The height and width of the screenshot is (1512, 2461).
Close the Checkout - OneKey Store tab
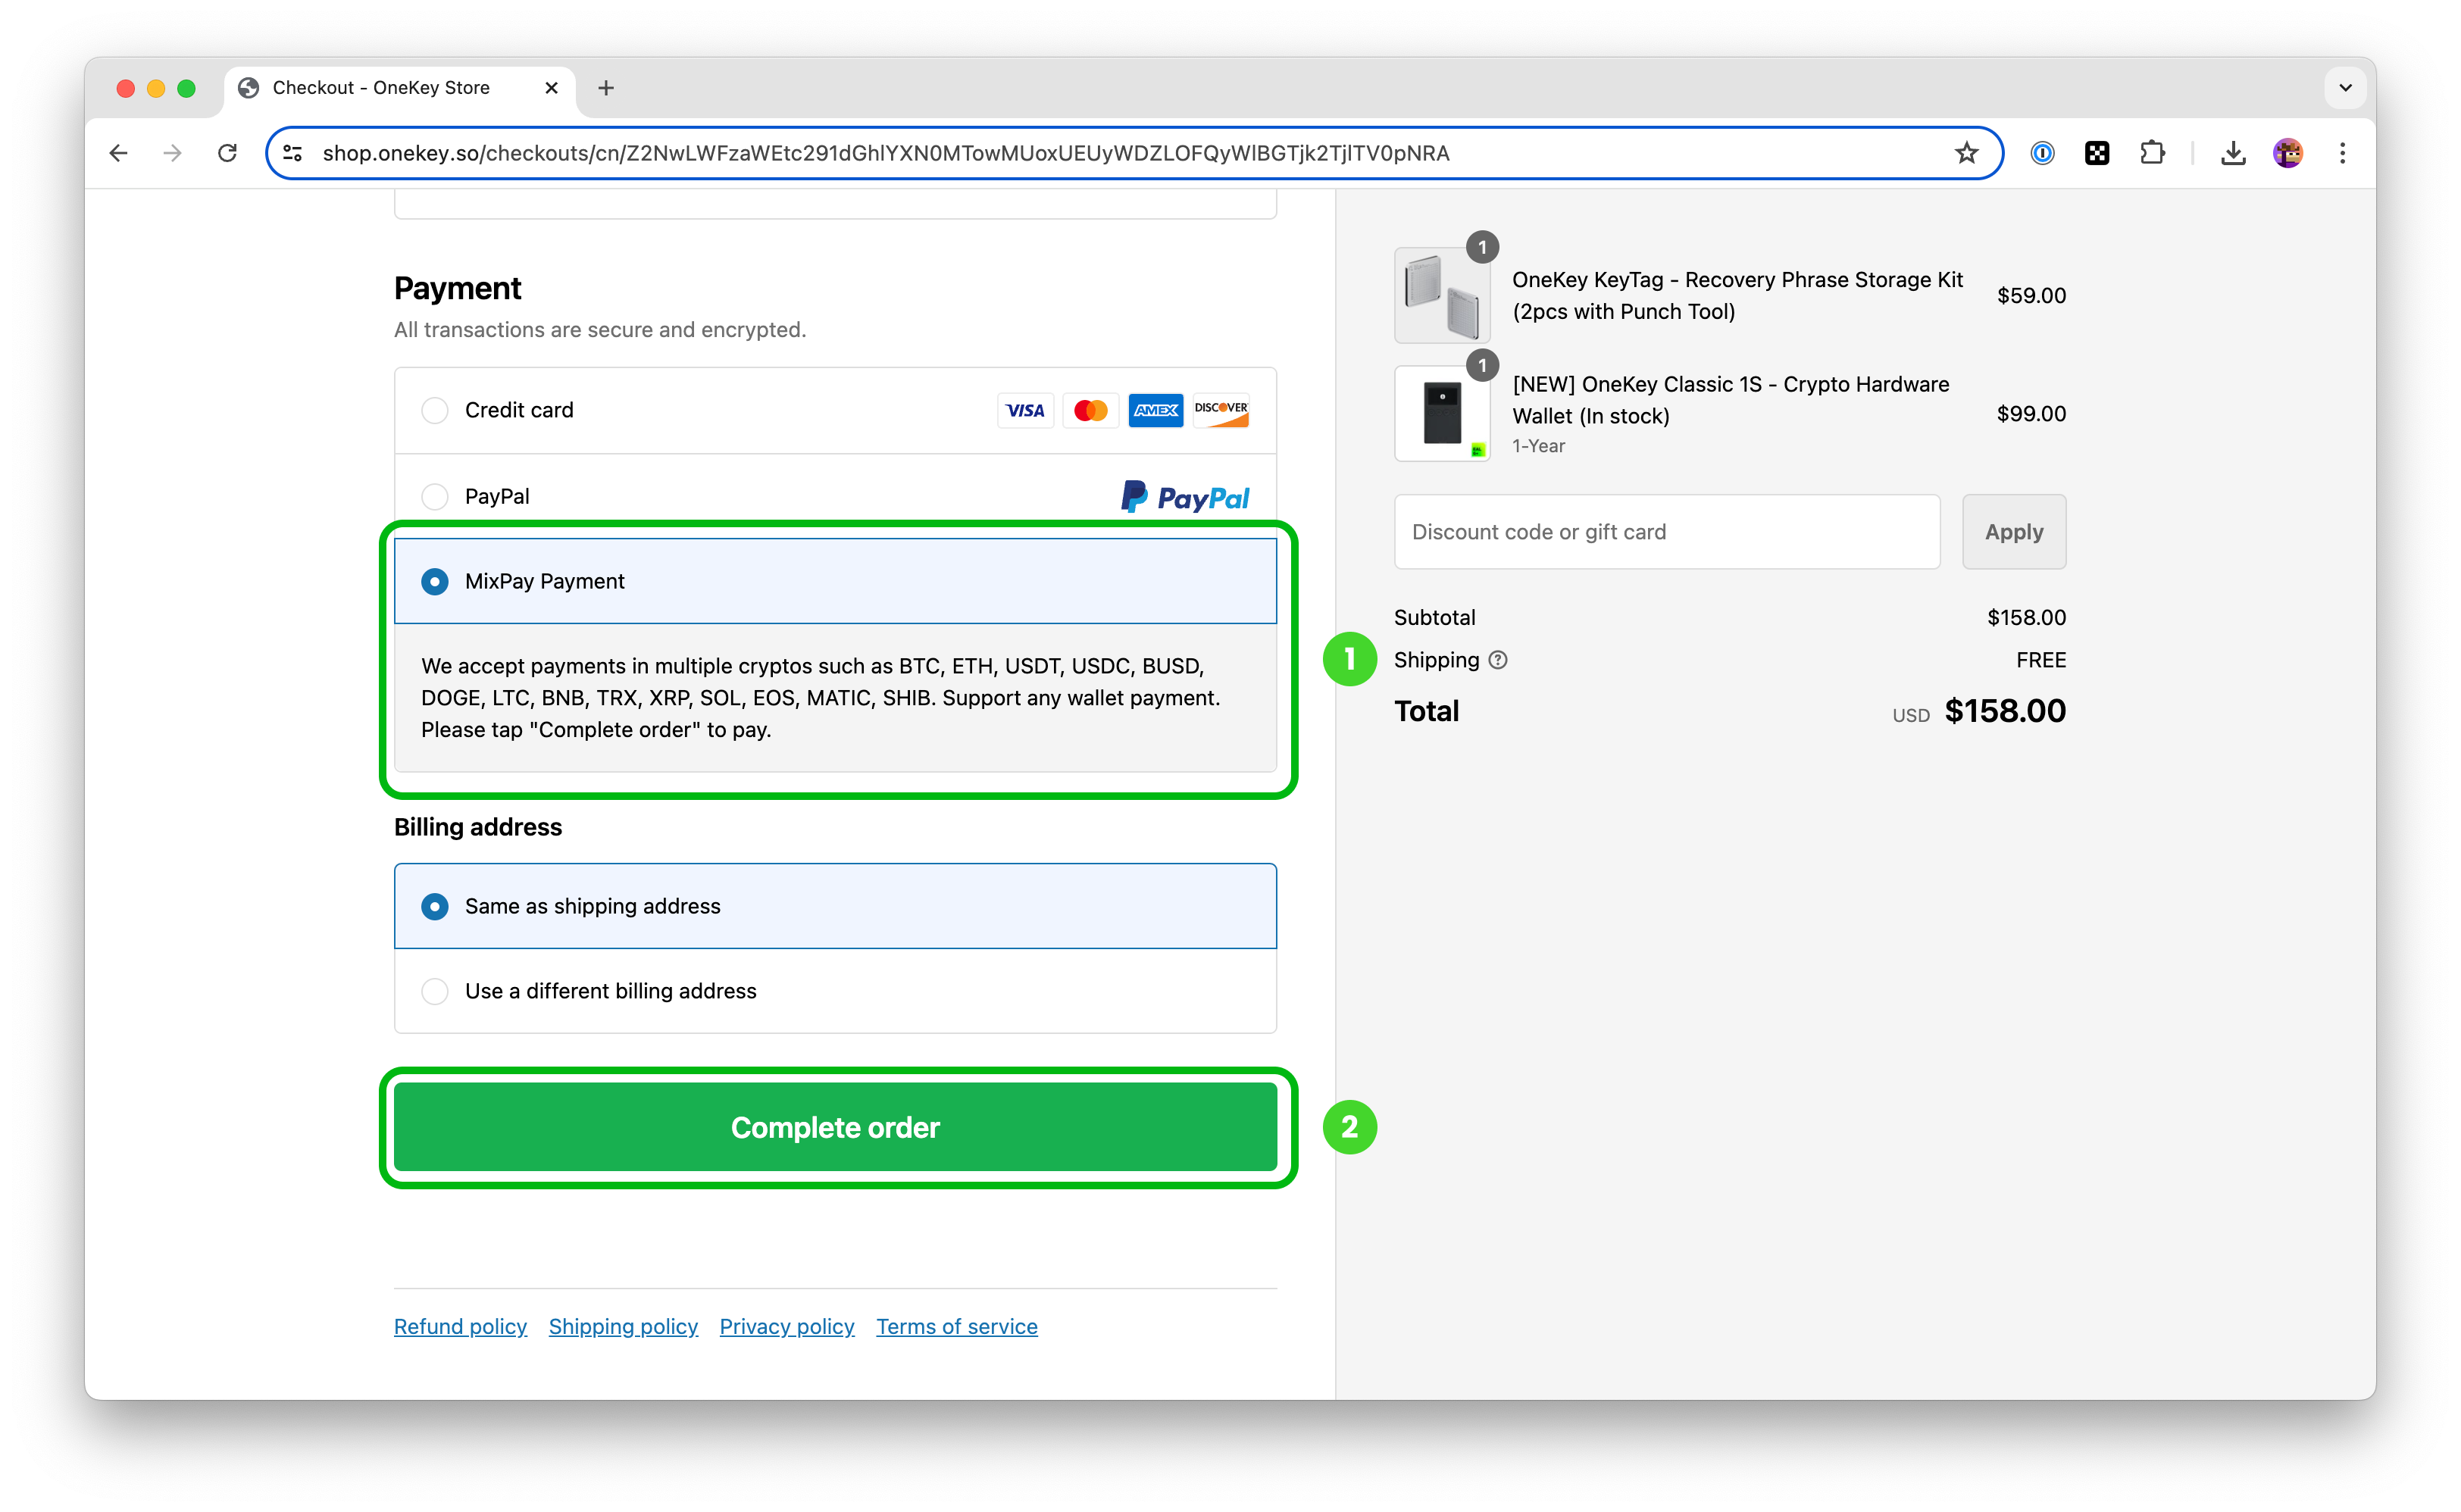(551, 88)
